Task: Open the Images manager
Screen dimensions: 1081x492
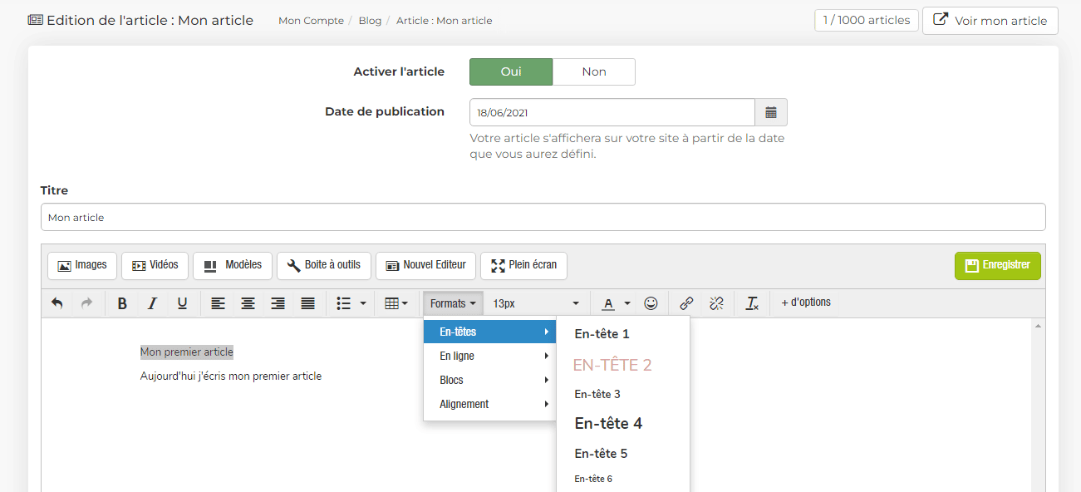Action: [x=82, y=265]
